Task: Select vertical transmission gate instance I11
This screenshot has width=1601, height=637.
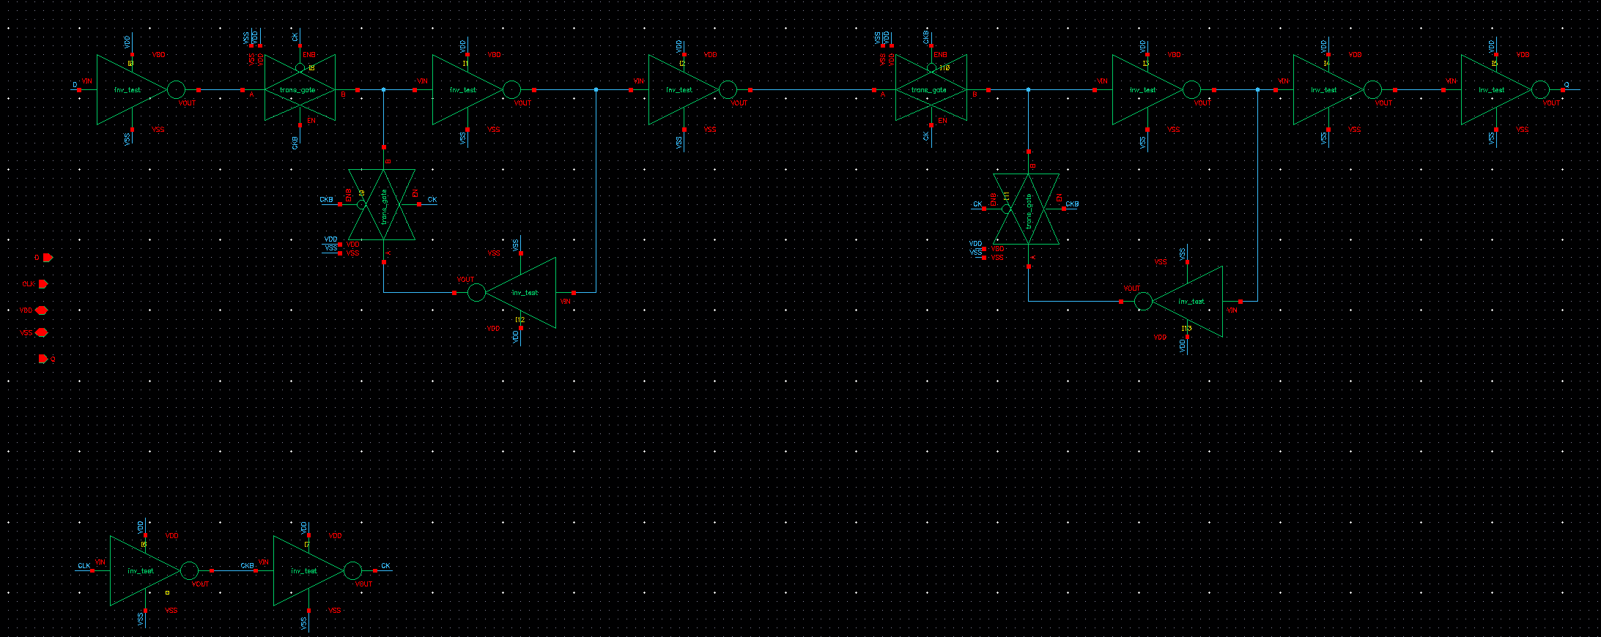Action: pos(1027,209)
